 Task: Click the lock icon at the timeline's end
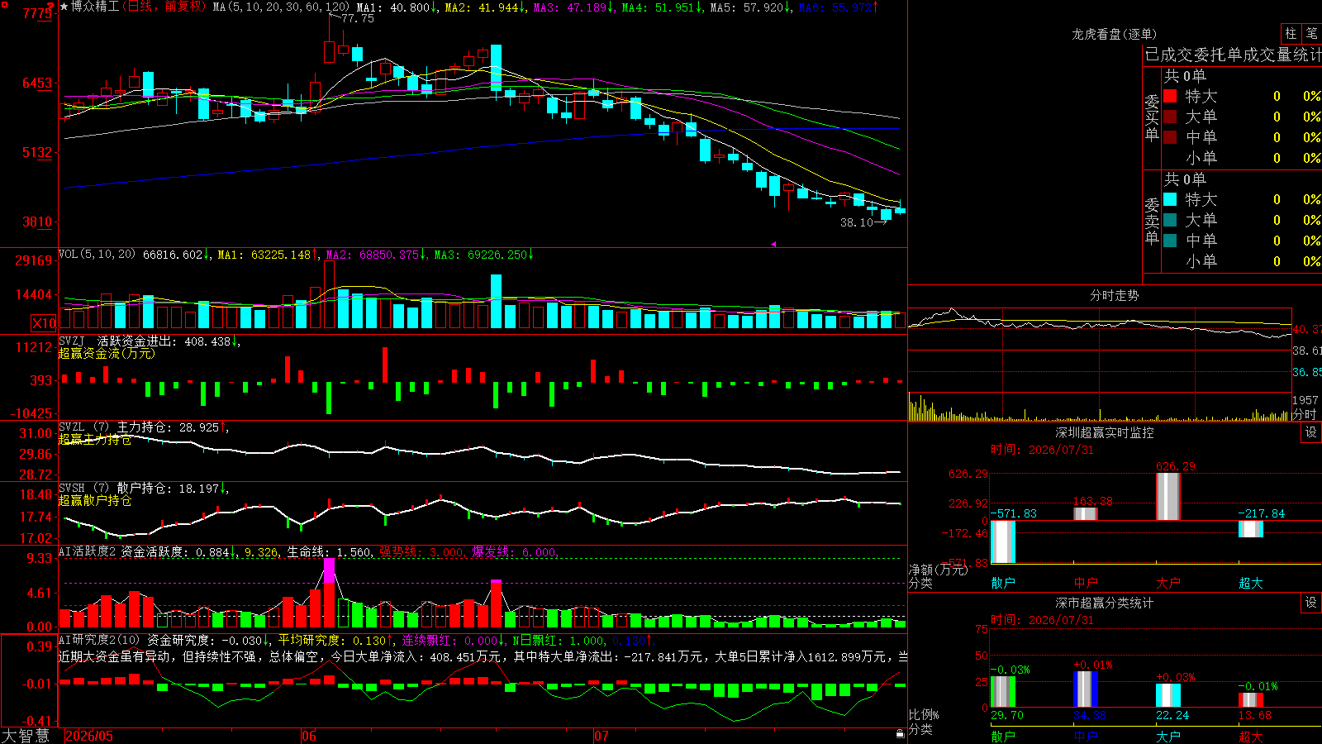[x=900, y=733]
